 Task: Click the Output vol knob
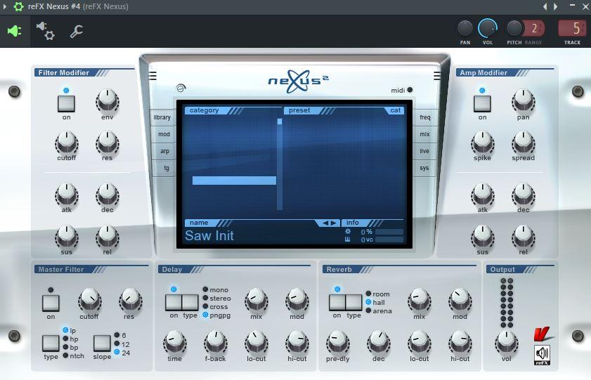[x=506, y=341]
